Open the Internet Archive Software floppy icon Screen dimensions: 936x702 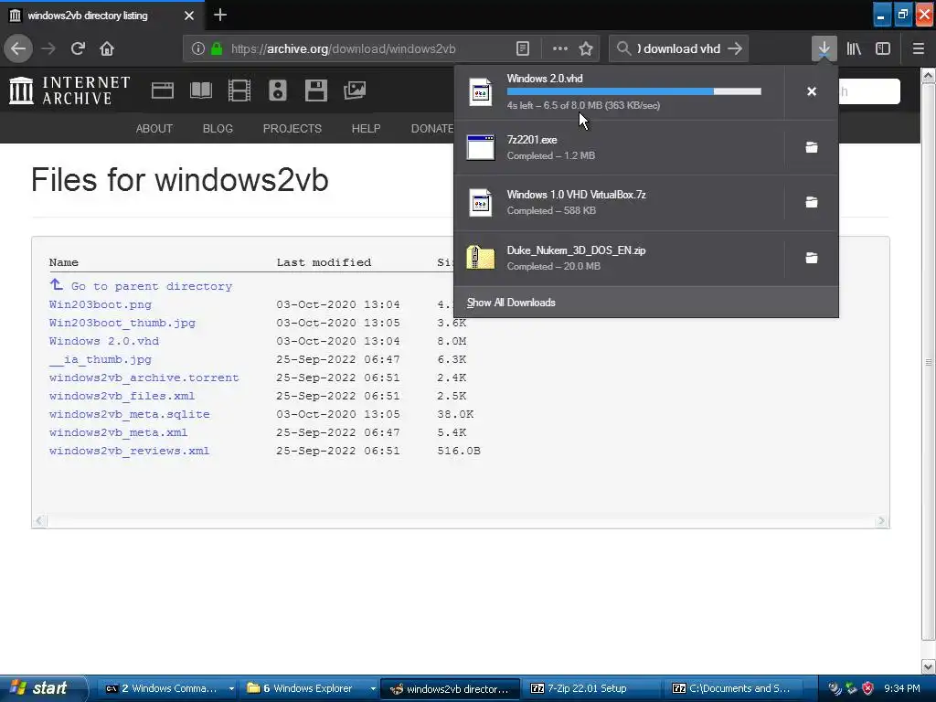[315, 90]
